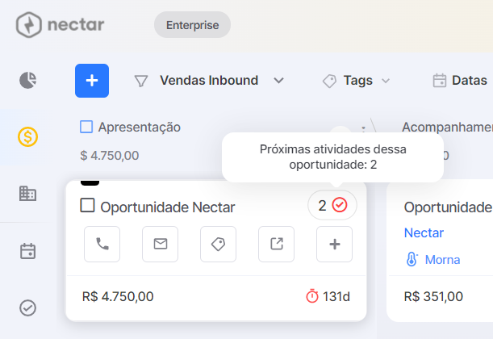
Task: Click the email envelope button on opportunity card
Action: click(x=160, y=244)
